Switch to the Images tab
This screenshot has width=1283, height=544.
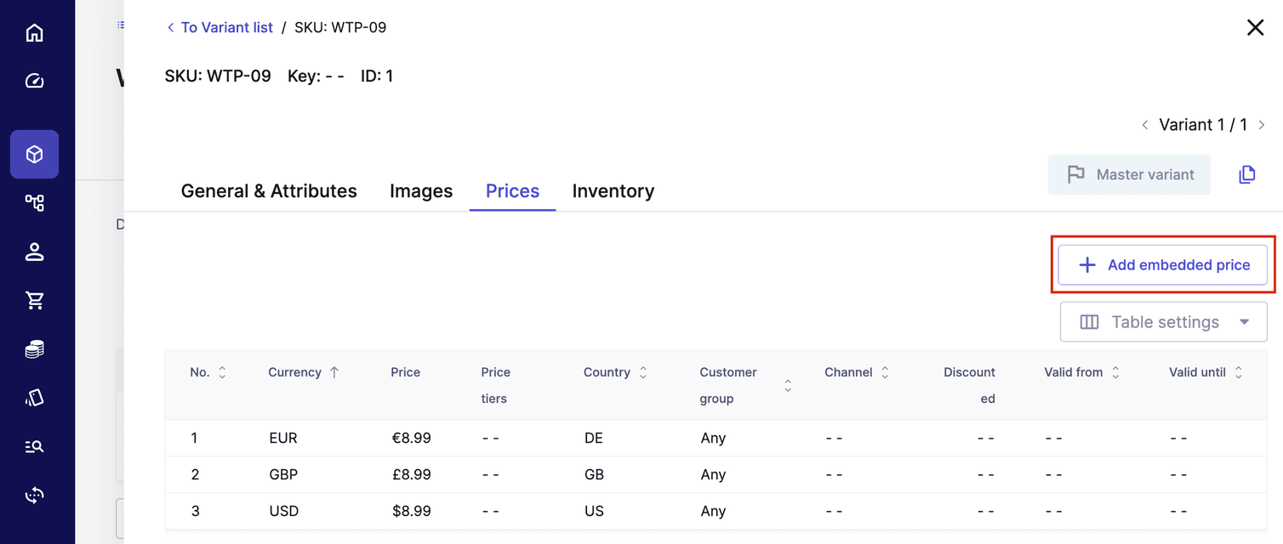point(421,190)
